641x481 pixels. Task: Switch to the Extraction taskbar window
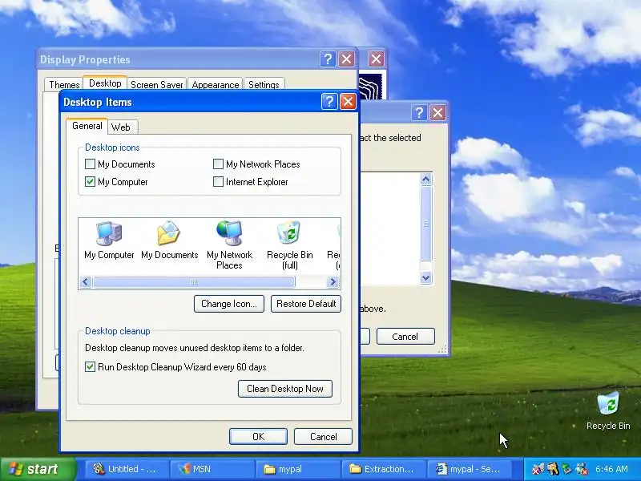[x=384, y=469]
